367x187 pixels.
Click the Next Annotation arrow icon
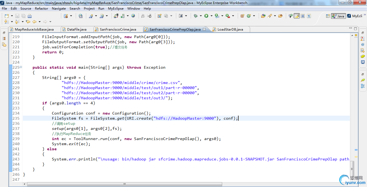(6, 22)
